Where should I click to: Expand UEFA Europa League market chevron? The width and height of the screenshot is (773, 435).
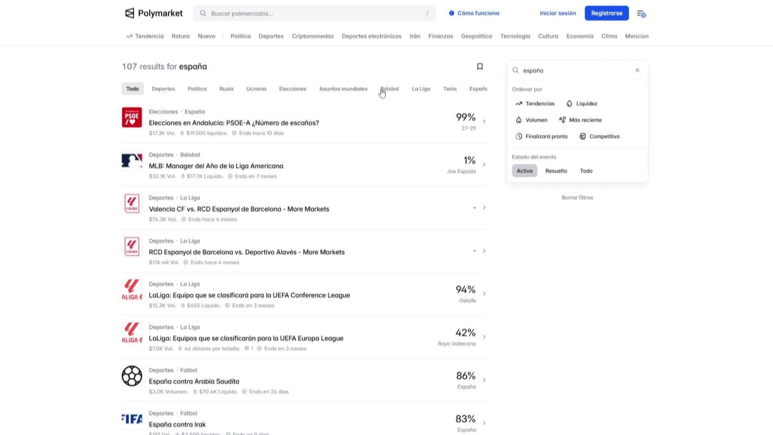point(484,337)
